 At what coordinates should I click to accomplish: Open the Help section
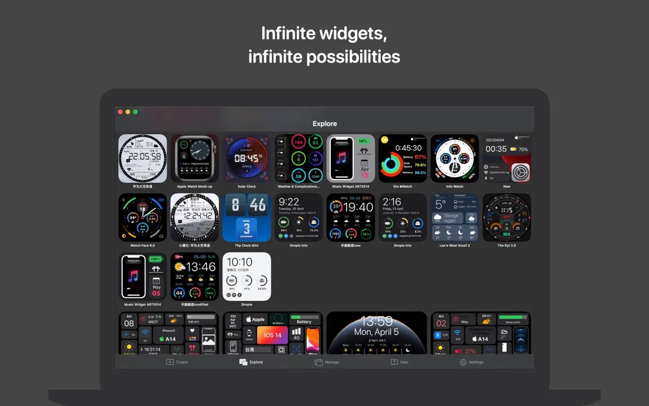click(x=399, y=362)
